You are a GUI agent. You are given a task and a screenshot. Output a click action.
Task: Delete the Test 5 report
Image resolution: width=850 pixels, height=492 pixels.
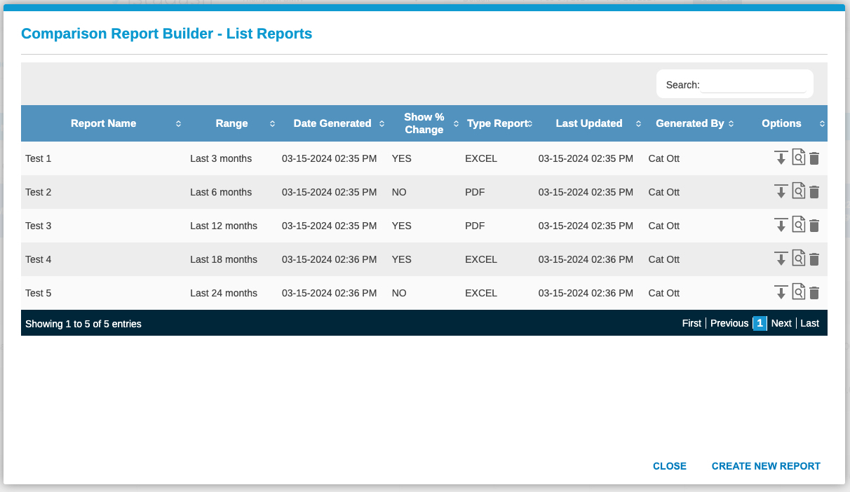(x=814, y=293)
